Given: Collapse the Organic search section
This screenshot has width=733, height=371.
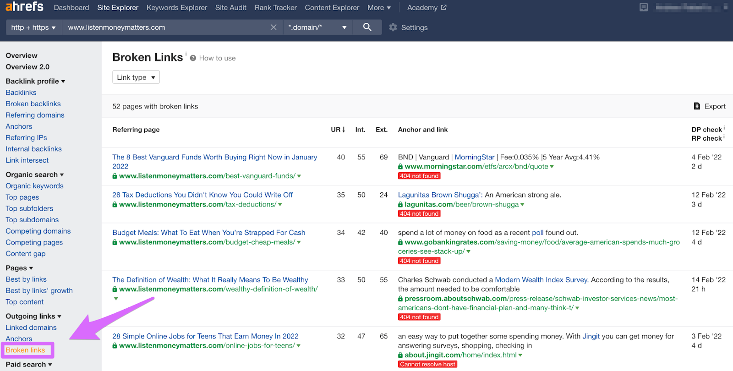Looking at the screenshot, I should (35, 175).
